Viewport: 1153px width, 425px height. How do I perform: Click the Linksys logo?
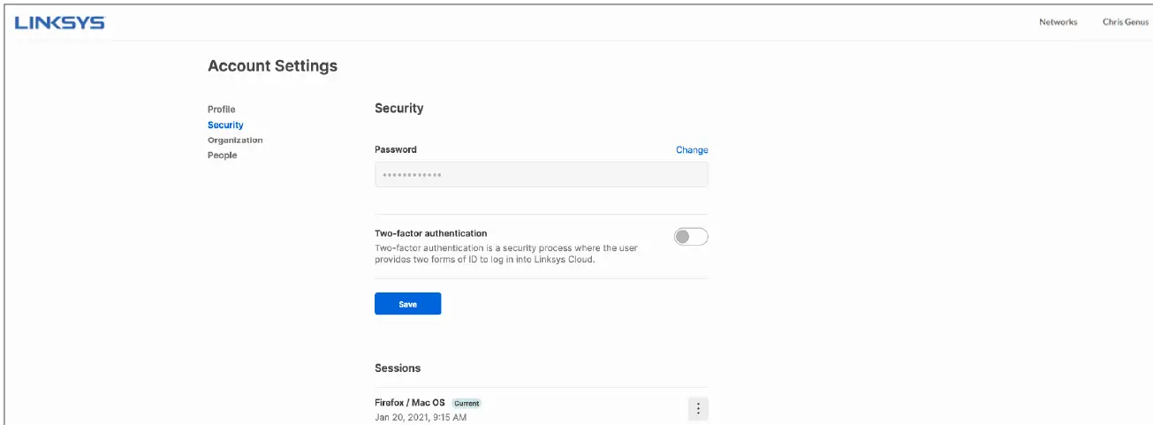coord(59,23)
